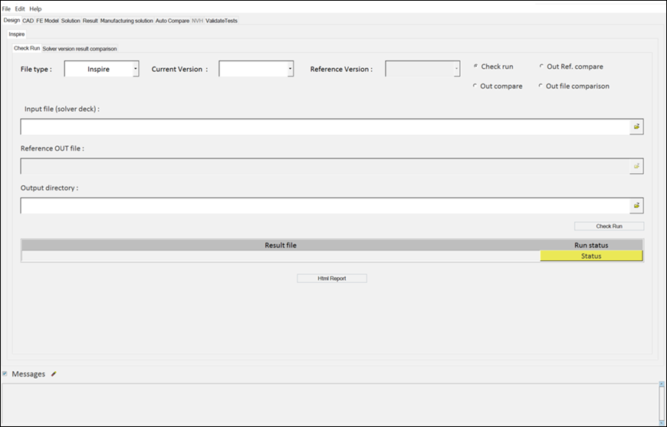Screen dimensions: 667x427
Task: Switch to the Manufacturing solution tab
Action: coord(127,21)
